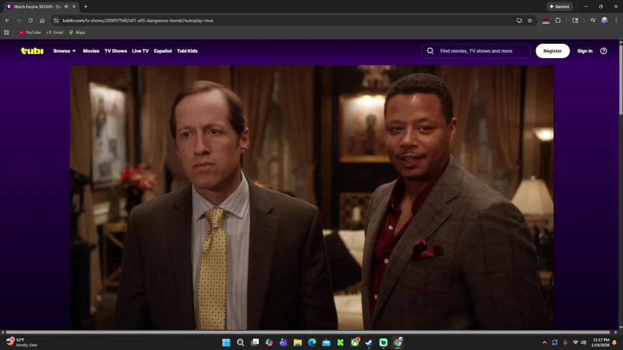Expand the Browse dropdown menu

coord(65,51)
